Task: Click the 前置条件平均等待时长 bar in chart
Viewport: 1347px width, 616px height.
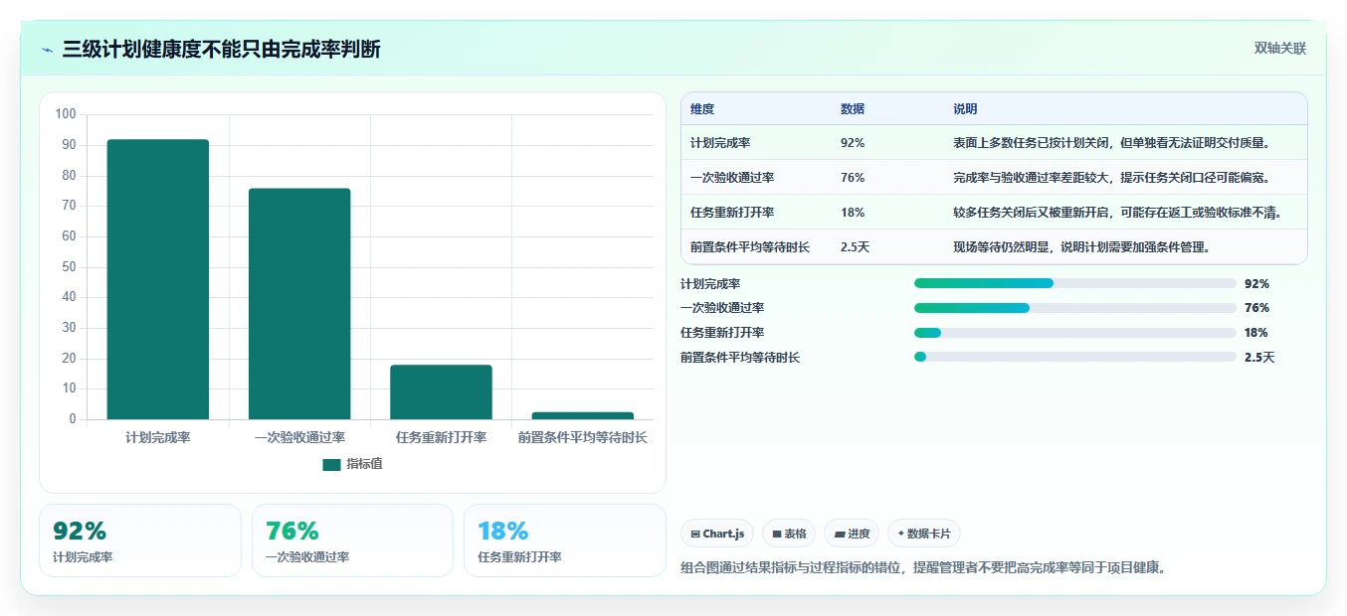Action: click(582, 415)
